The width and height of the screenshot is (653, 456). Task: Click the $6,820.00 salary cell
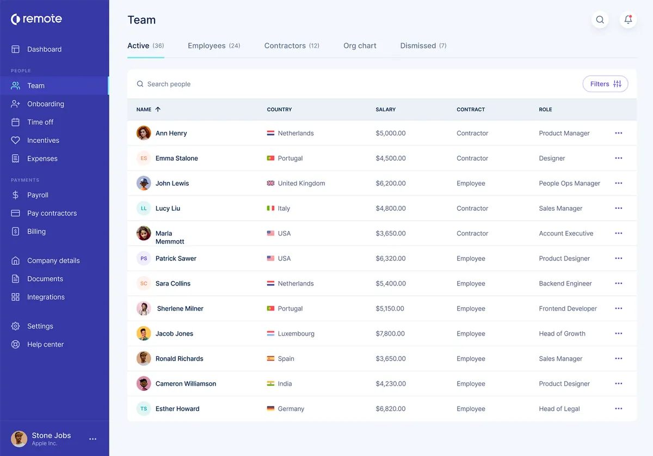[390, 409]
